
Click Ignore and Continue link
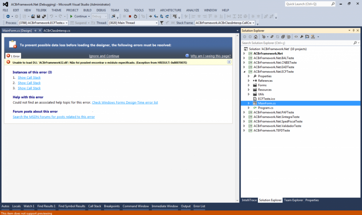point(104,56)
